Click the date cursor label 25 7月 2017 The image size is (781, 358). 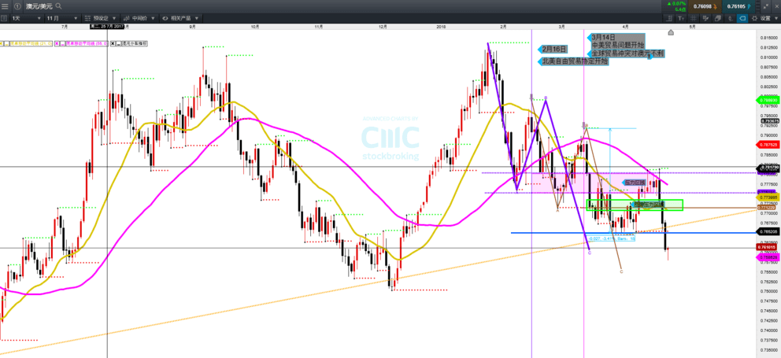click(x=106, y=26)
